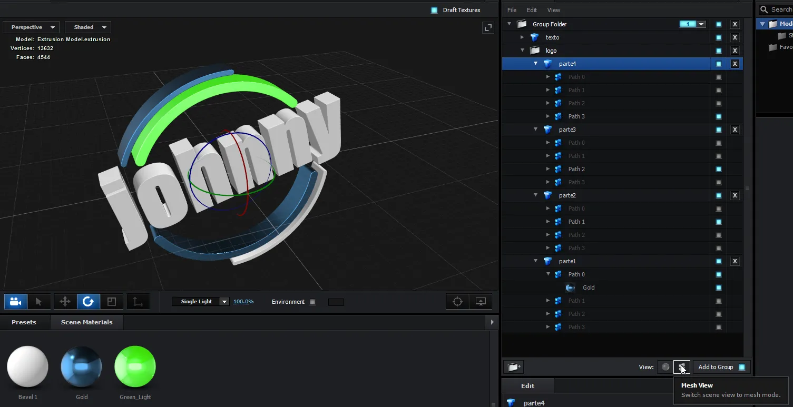Viewport: 793px width, 407px height.
Task: Switch to the Presets tab
Action: point(24,322)
